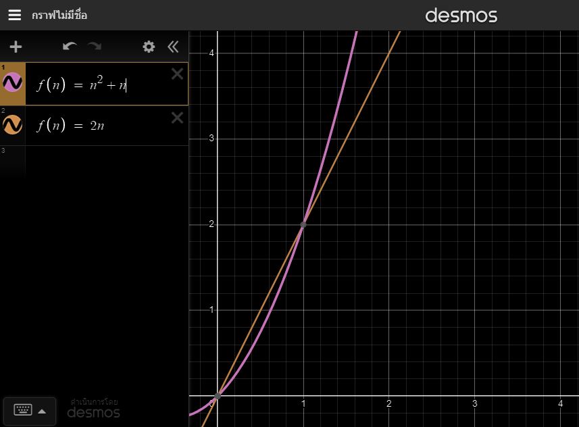Click the add expression plus icon
This screenshot has width=579, height=427.
click(16, 47)
